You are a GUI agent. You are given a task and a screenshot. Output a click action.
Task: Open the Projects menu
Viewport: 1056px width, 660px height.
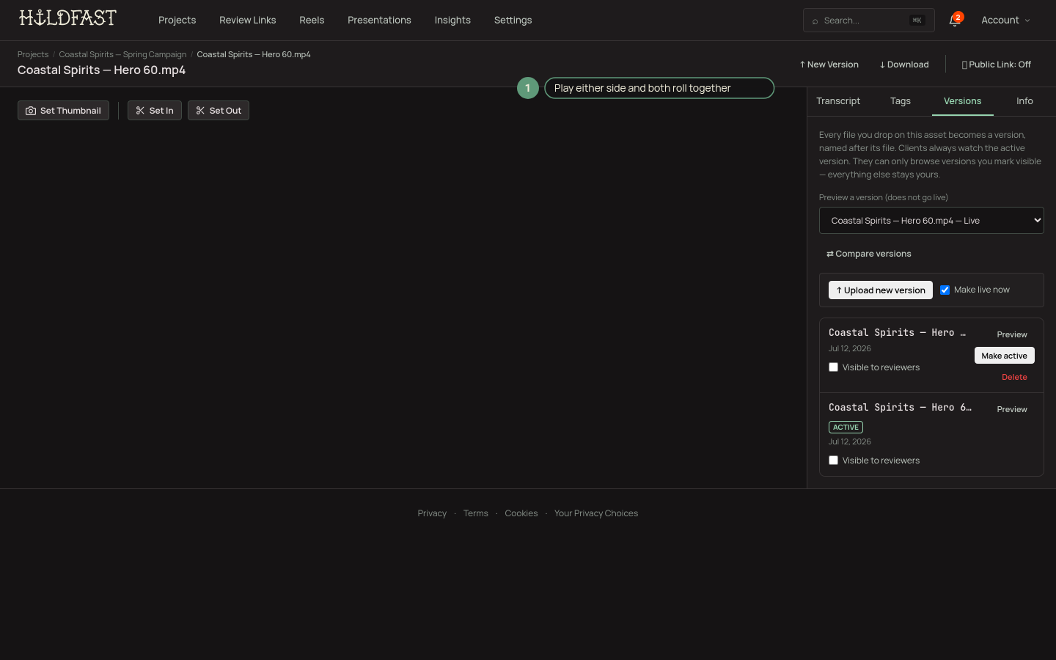point(177,20)
